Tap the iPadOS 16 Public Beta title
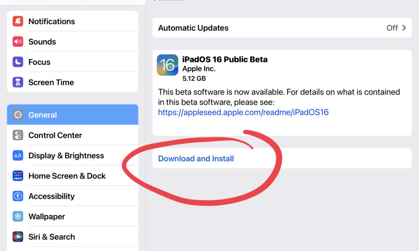Viewport: 419px width, 251px height. coord(225,59)
